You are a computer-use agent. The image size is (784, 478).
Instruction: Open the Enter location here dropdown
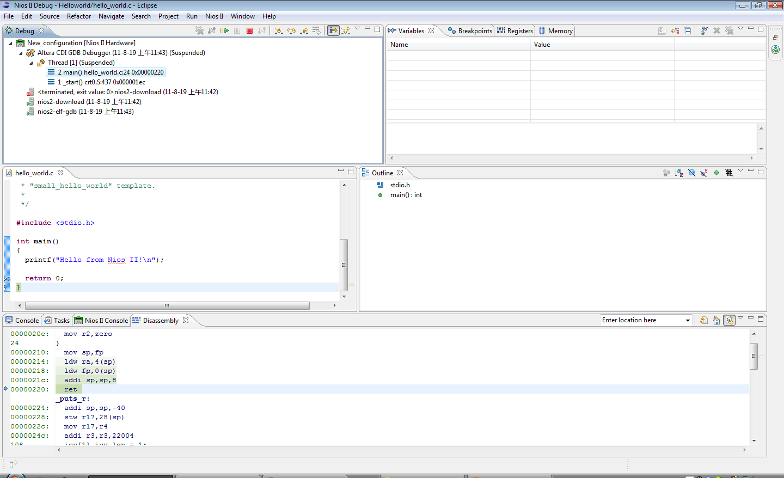click(688, 320)
